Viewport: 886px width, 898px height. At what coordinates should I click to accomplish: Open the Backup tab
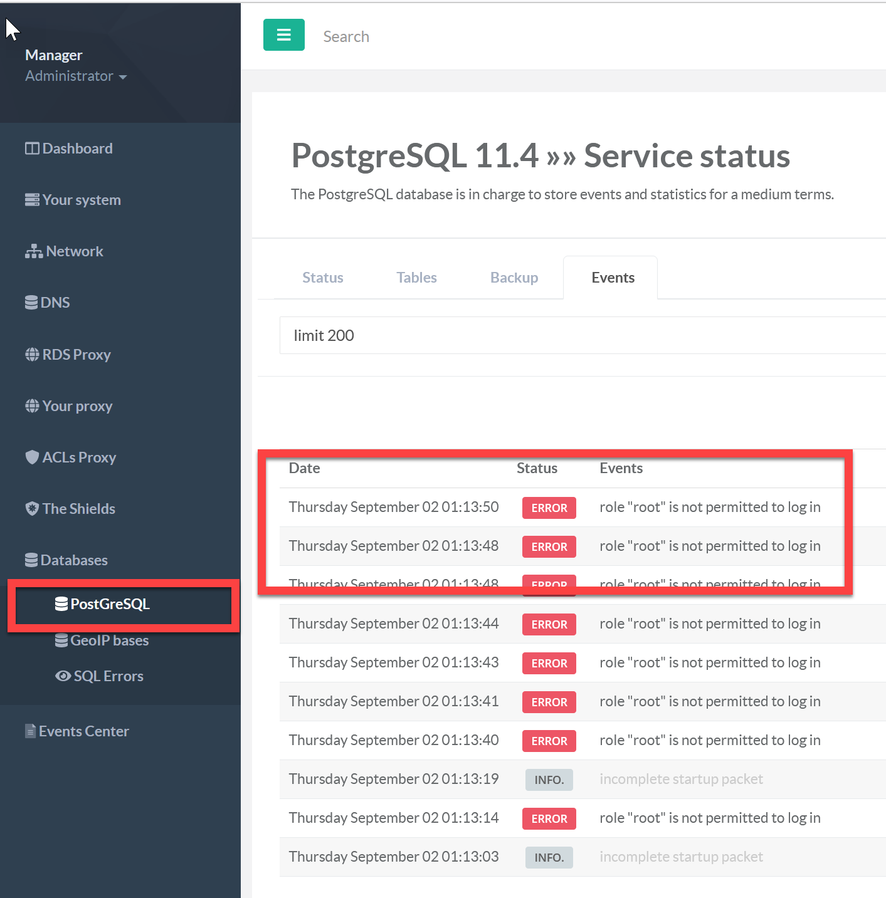point(514,278)
